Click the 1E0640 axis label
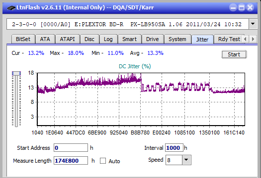 pyautogui.click(x=54, y=133)
